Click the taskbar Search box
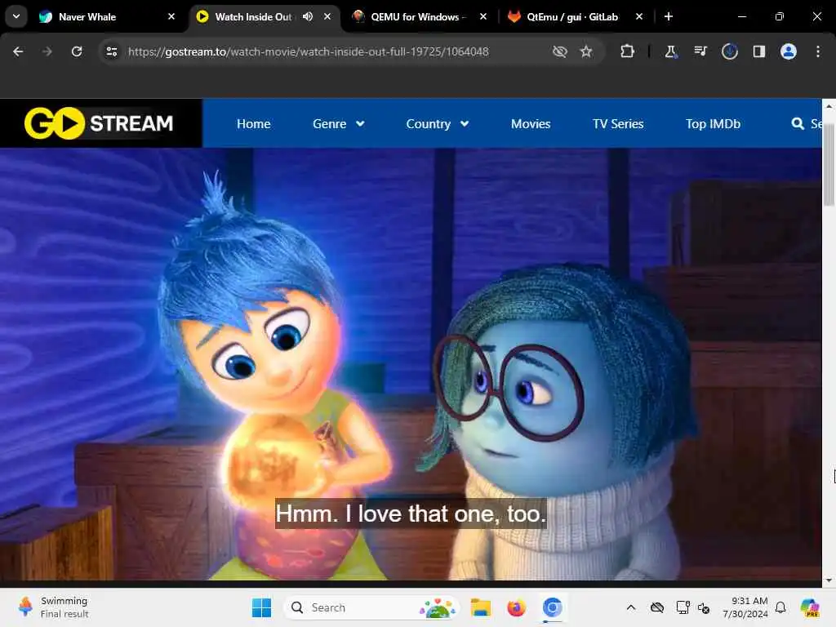Screen dimensions: 836x627 (371, 607)
